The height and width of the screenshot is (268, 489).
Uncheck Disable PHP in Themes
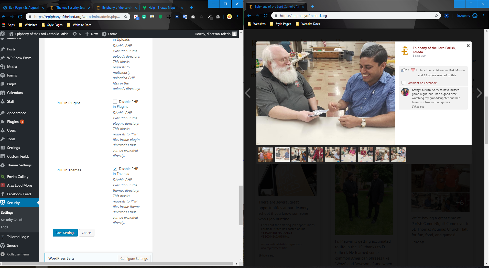pos(115,169)
